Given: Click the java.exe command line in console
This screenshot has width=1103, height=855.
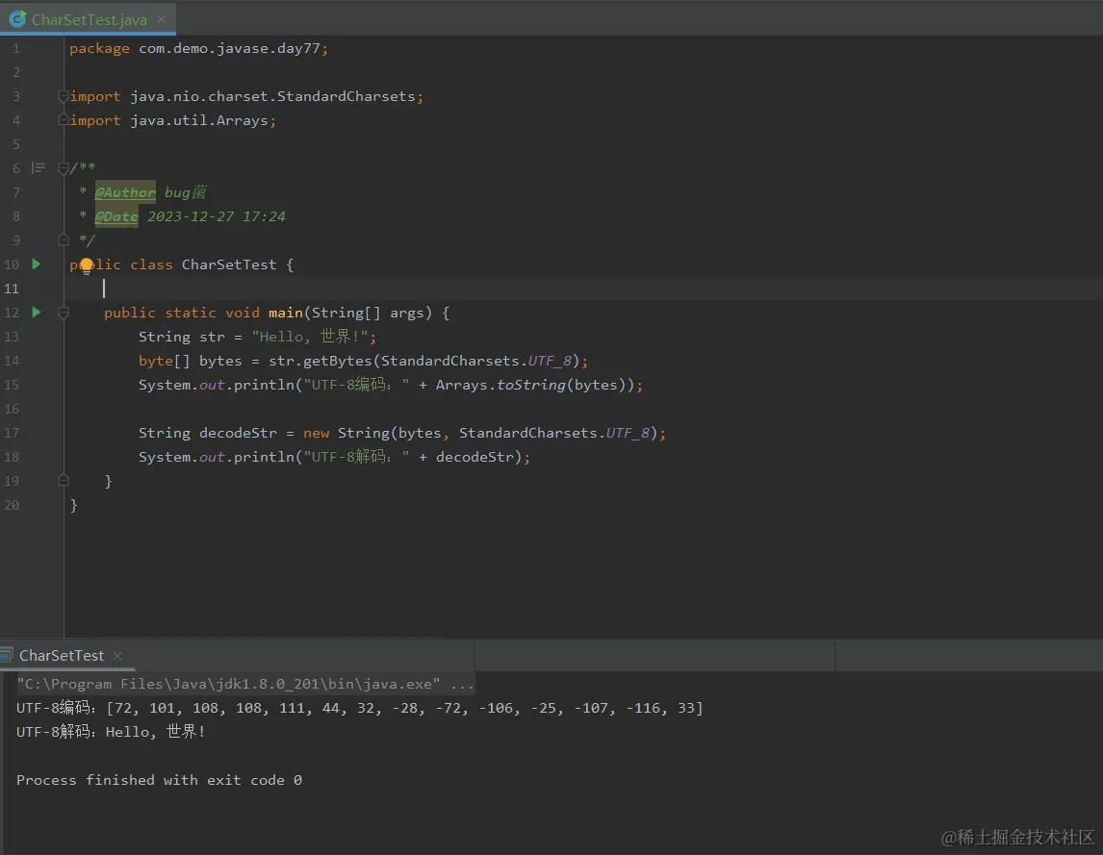Looking at the screenshot, I should click(244, 684).
